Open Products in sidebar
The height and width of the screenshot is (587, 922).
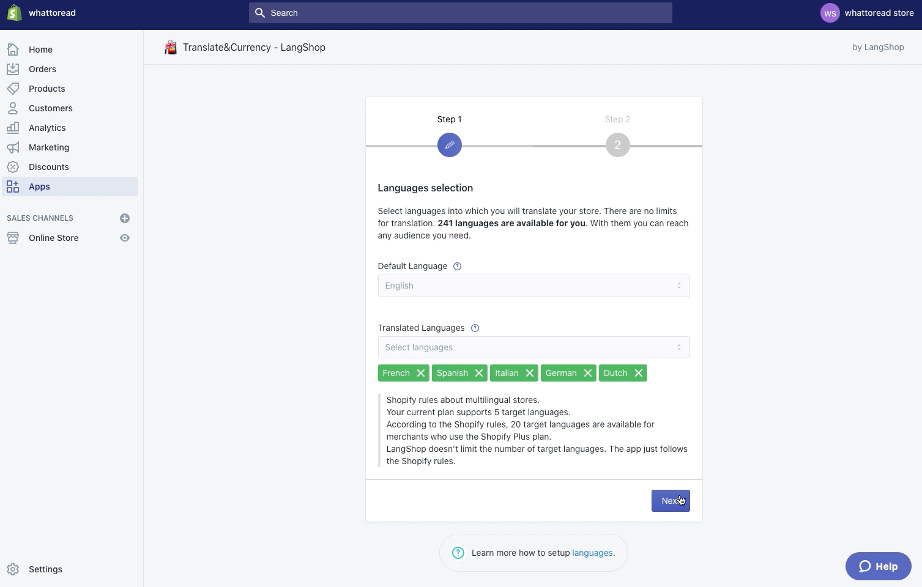coord(47,89)
